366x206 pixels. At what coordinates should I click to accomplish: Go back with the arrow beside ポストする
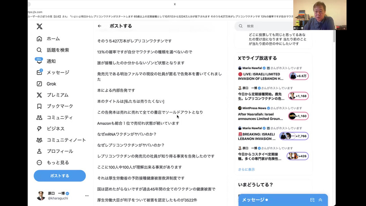pyautogui.click(x=100, y=26)
